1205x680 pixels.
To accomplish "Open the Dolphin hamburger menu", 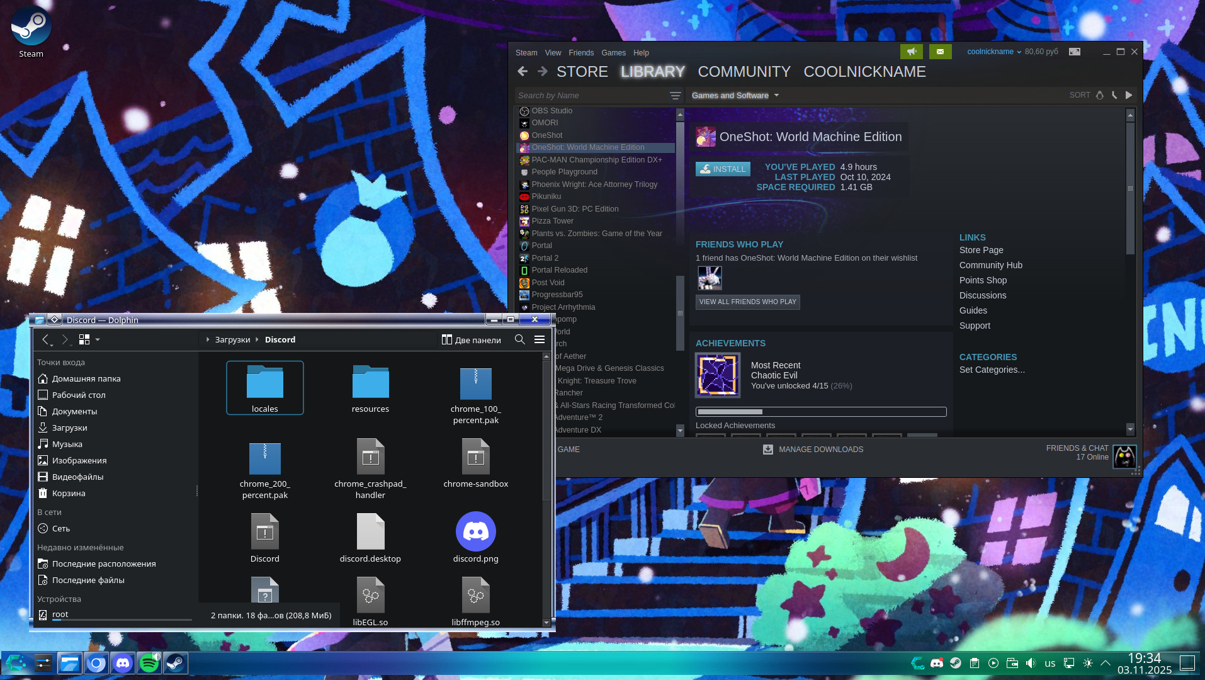I will 540,339.
